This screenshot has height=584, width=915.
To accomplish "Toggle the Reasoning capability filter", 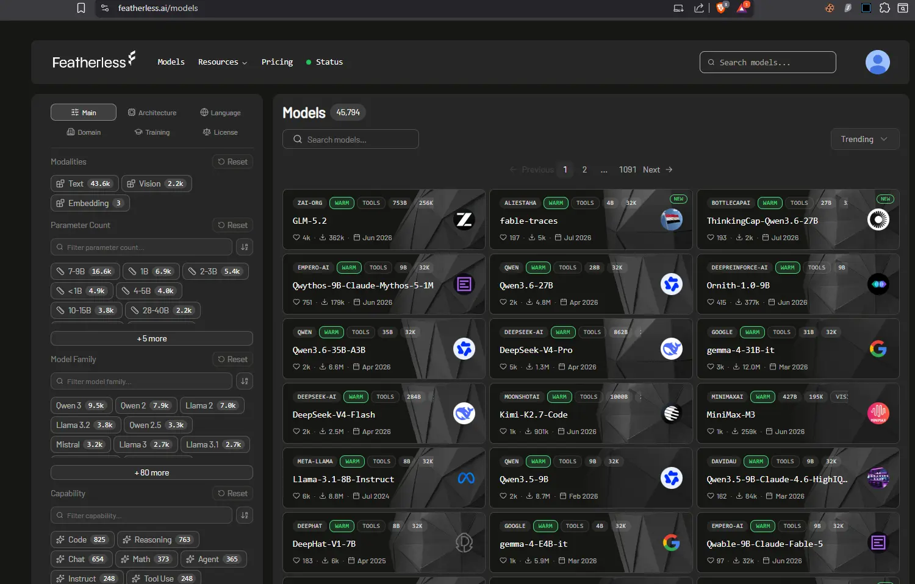I will coord(158,539).
